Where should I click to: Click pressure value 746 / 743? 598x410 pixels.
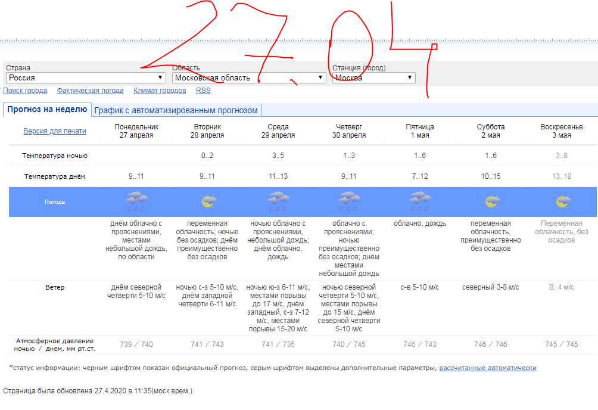pyautogui.click(x=420, y=344)
